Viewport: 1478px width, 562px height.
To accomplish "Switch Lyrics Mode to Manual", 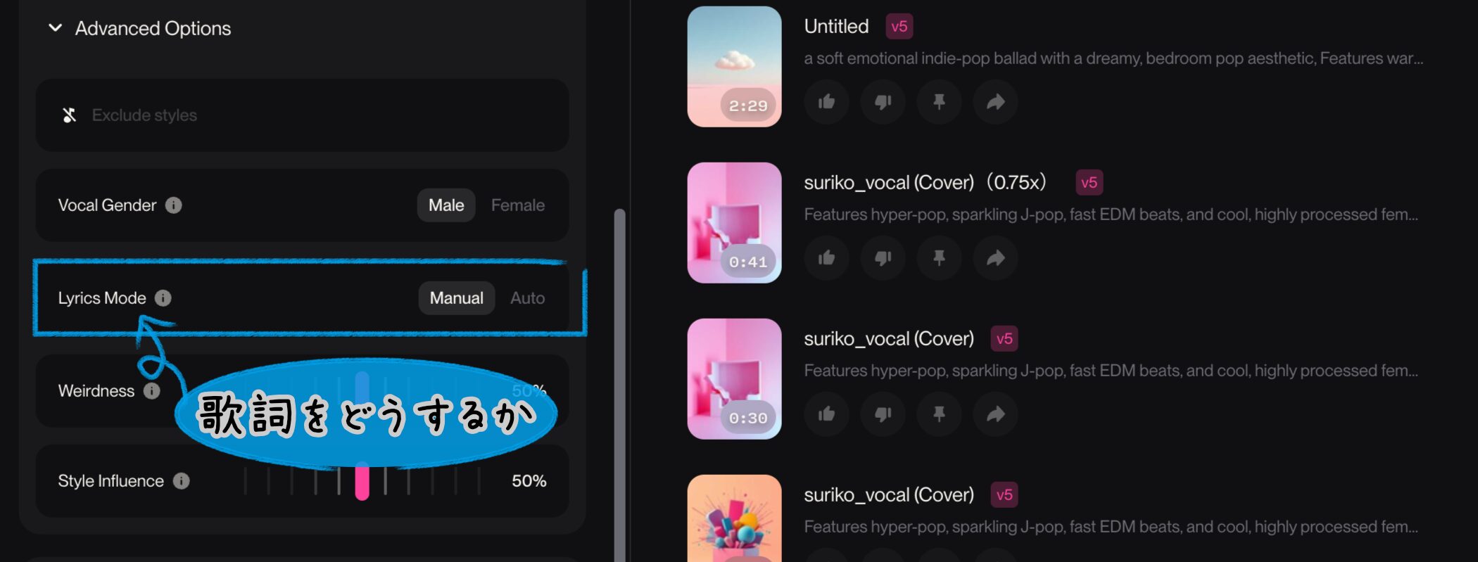I will click(457, 298).
